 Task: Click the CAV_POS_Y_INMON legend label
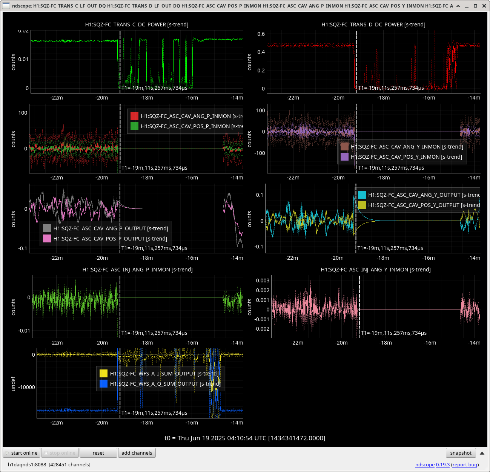click(407, 157)
